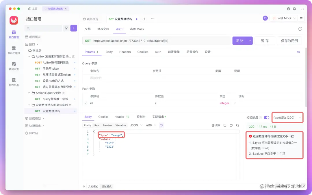Image resolution: width=312 pixels, height=195 pixels.
Task: Switch to the Headers request tab
Action: (x=125, y=52)
